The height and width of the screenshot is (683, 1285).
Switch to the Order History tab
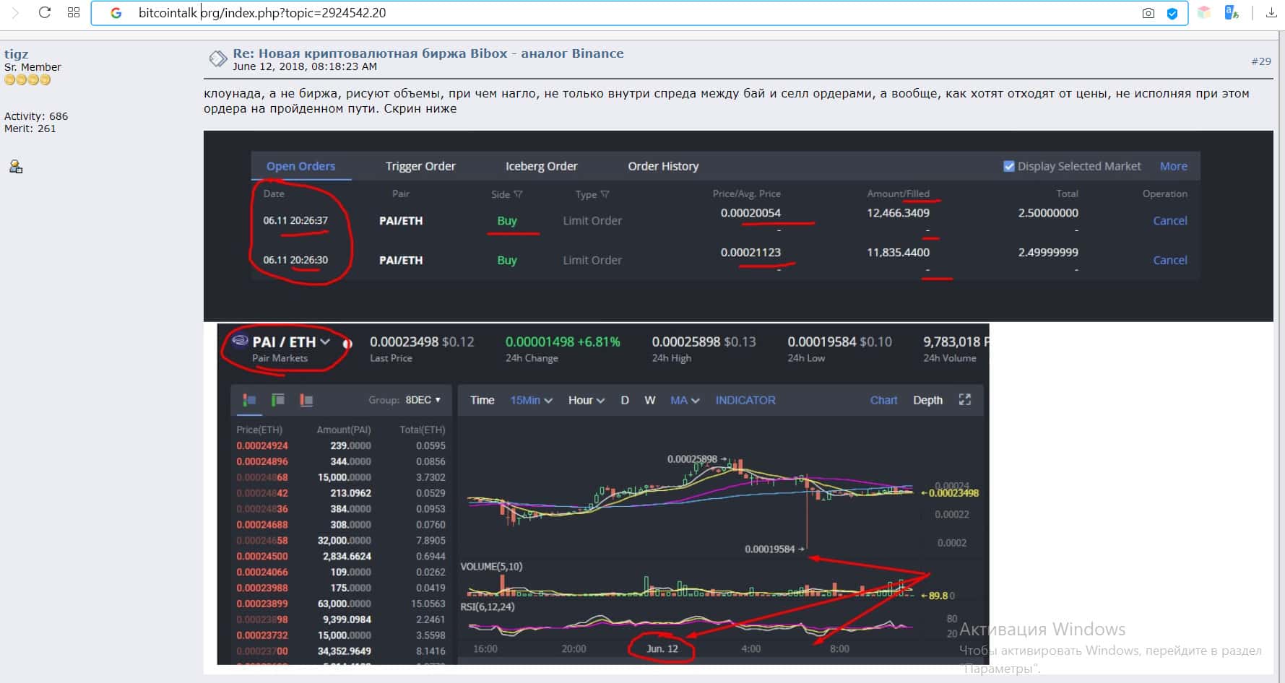pos(662,166)
